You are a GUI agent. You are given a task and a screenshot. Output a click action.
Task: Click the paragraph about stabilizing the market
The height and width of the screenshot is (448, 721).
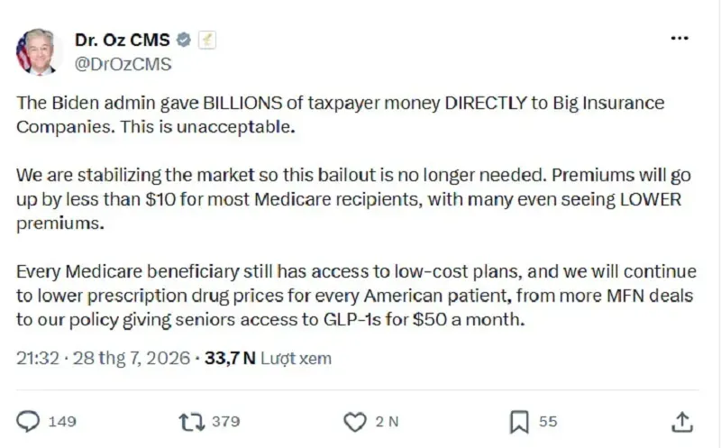point(353,199)
